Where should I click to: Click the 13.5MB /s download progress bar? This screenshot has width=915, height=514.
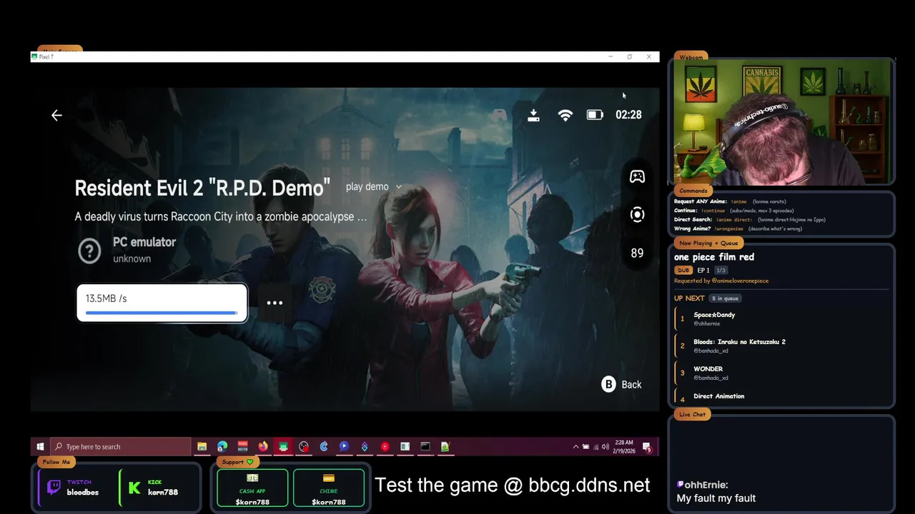point(162,303)
